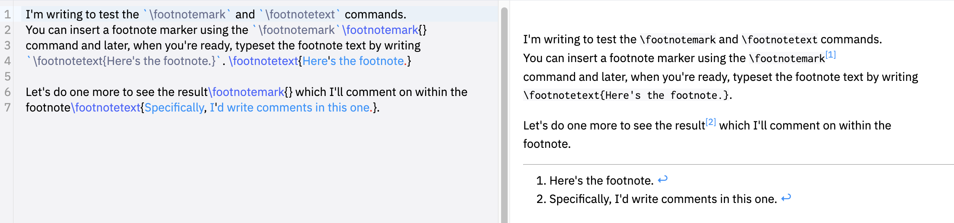Click line number 5 in the gutter
The height and width of the screenshot is (223, 954).
coord(7,76)
